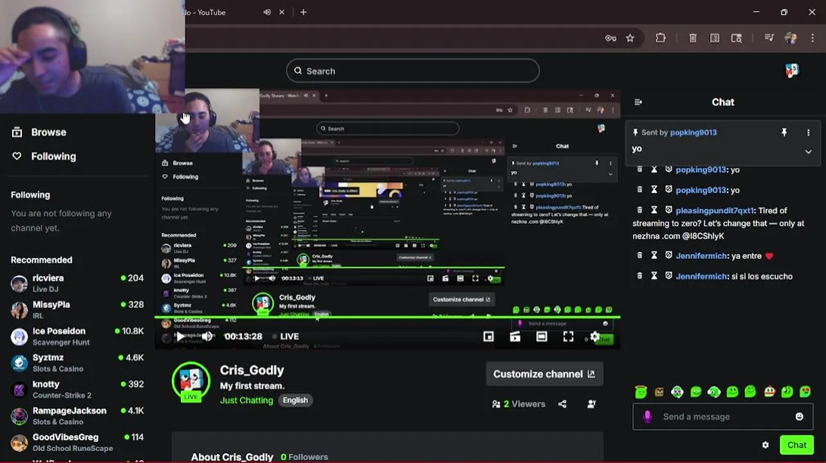Click the trash extension icon in browser toolbar
The width and height of the screenshot is (826, 463).
(x=693, y=38)
